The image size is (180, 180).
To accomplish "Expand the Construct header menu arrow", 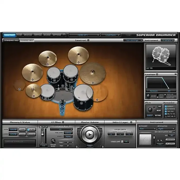I will pos(88,40).
